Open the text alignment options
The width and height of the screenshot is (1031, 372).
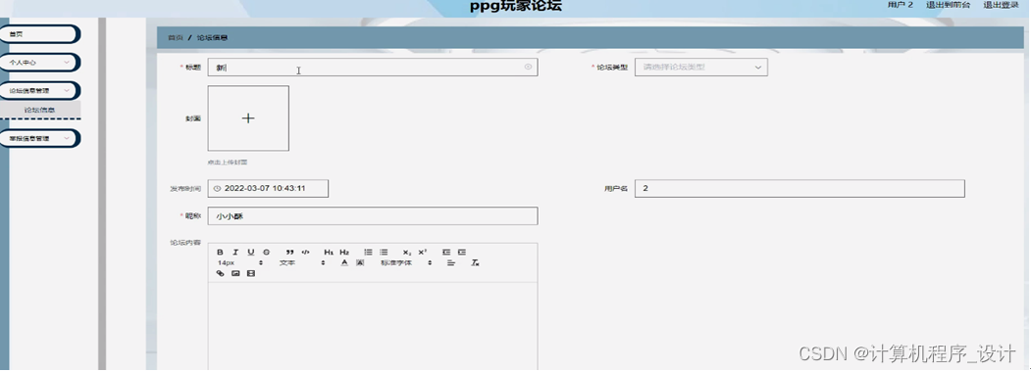(451, 263)
